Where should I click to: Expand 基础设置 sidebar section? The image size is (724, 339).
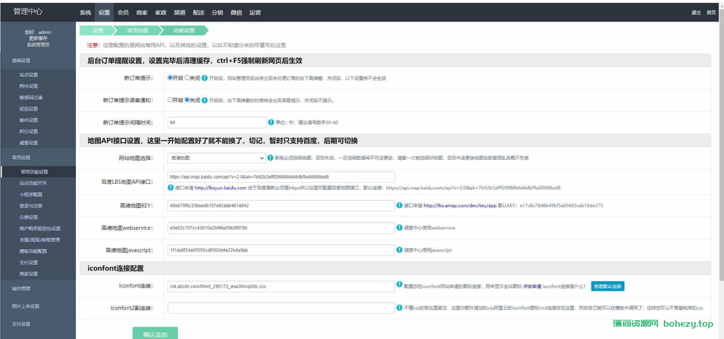pyautogui.click(x=38, y=60)
